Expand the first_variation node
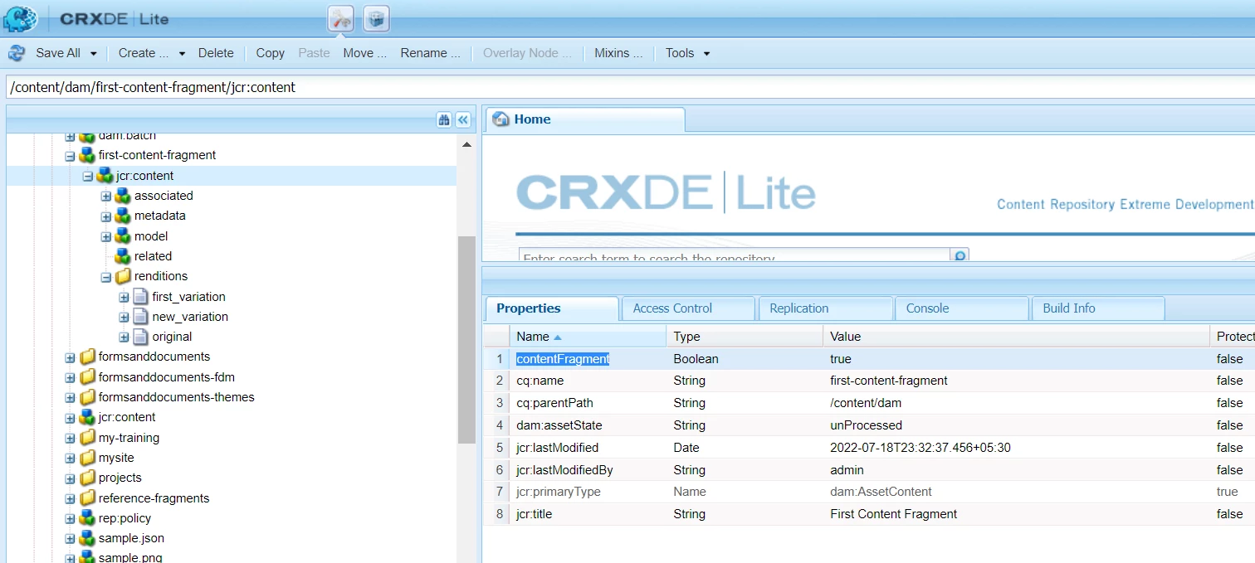The width and height of the screenshot is (1255, 563). [x=124, y=297]
